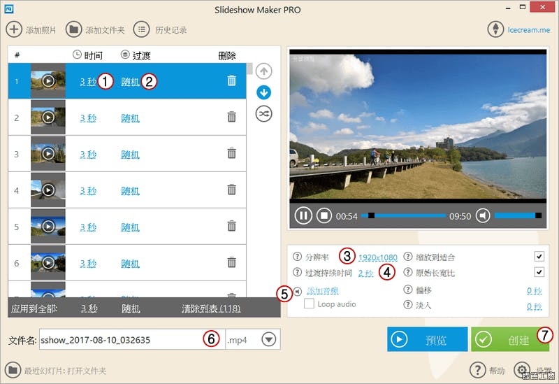559x384 pixels.
Task: Delete slide 3 with trash icon
Action: pos(232,153)
